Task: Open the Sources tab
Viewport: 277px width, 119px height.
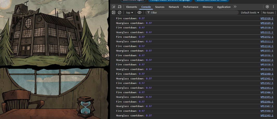Action: 160,7
